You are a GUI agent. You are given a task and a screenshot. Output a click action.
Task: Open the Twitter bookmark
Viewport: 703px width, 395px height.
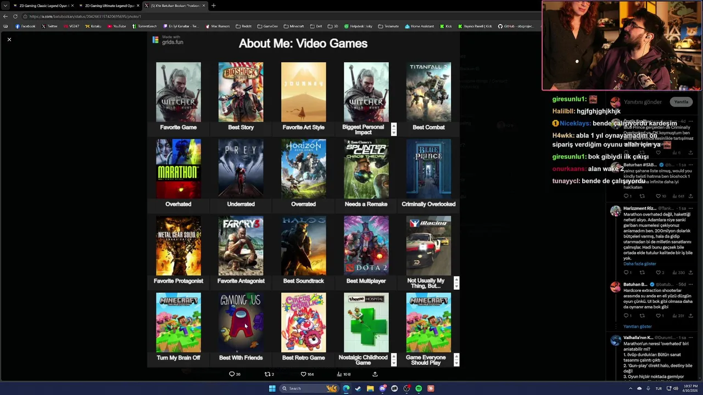pyautogui.click(x=49, y=26)
